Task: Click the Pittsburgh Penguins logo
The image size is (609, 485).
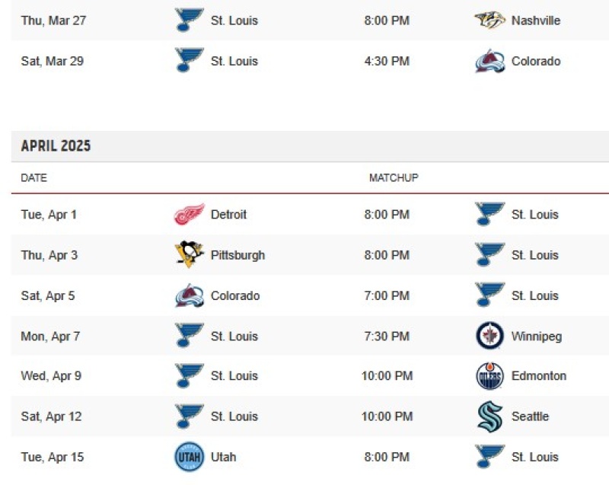Action: coord(189,254)
